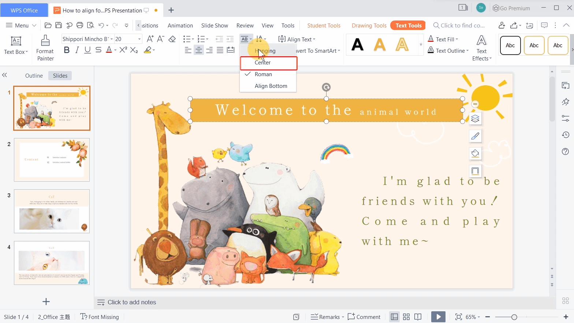Image resolution: width=574 pixels, height=323 pixels.
Task: Toggle italic formatting
Action: (77, 50)
